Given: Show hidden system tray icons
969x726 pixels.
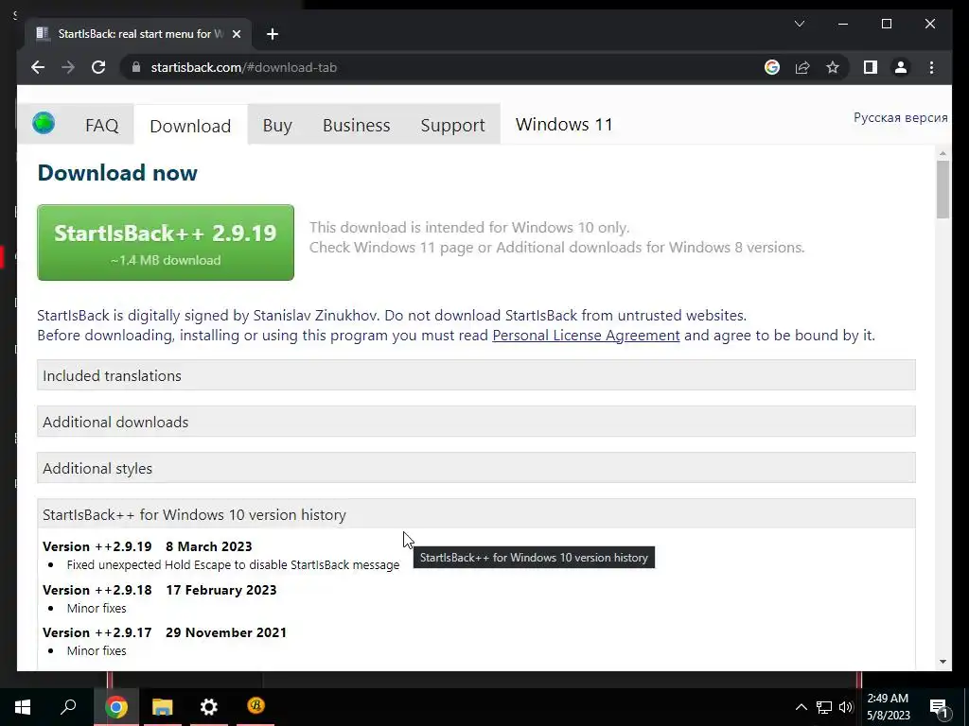Looking at the screenshot, I should pos(801,707).
